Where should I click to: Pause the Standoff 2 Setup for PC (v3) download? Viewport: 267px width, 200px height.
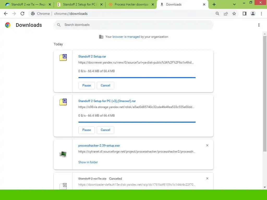coord(87,130)
